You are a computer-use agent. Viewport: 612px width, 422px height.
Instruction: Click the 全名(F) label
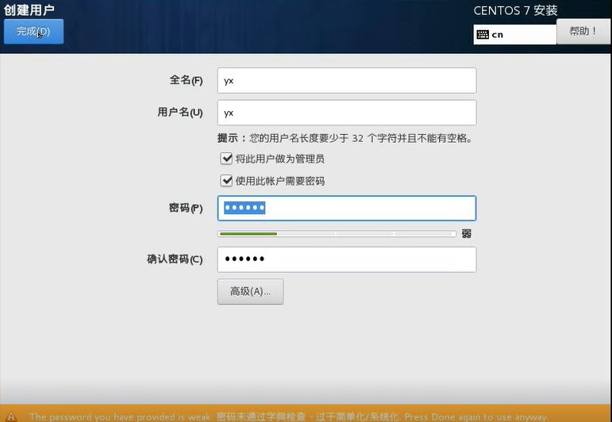point(187,80)
